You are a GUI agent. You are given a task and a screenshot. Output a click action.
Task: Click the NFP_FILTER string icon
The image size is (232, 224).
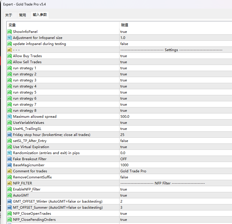coord(10,183)
